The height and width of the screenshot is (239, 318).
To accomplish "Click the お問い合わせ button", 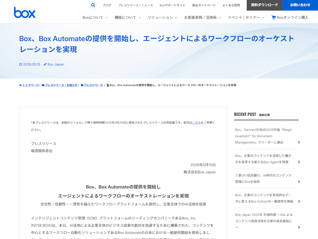I will [x=300, y=5].
